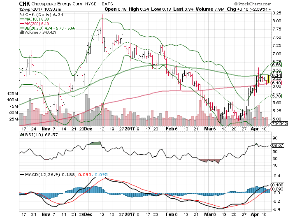
Task: Click the yellow highlighted latest price bar
Action: [x=268, y=79]
